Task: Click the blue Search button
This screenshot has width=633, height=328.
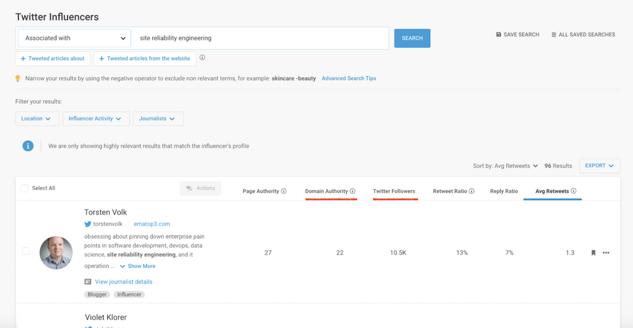Action: pos(412,38)
